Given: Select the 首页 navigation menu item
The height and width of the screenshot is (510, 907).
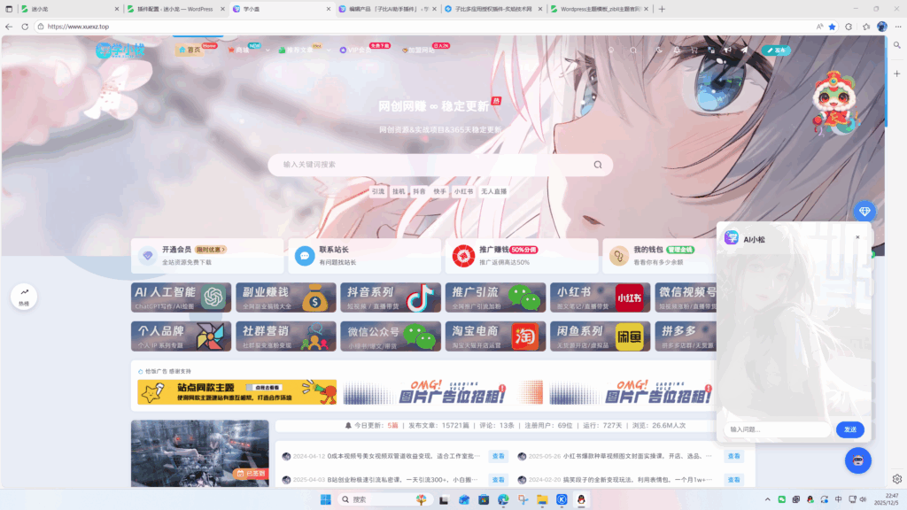Looking at the screenshot, I should (190, 50).
